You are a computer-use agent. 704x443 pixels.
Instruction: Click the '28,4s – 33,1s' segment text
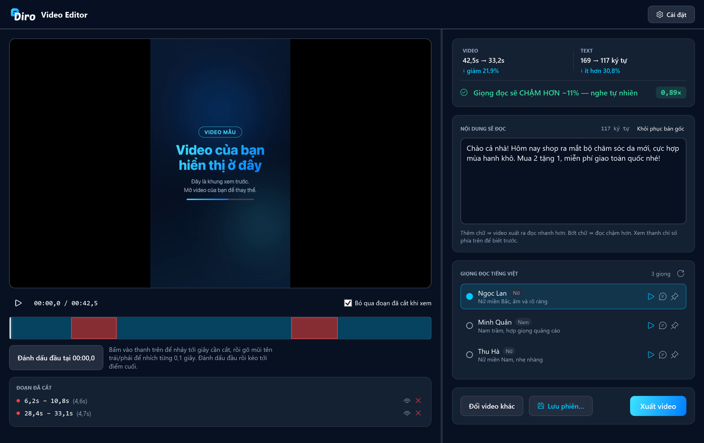click(49, 413)
